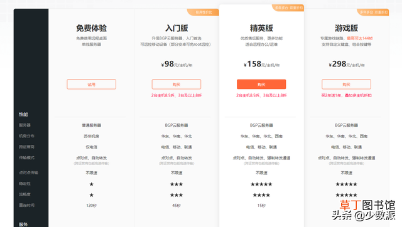Image resolution: width=402 pixels, height=227 pixels.
Task: Click the 机房分布 row label in sidebar
Action: pos(26,136)
